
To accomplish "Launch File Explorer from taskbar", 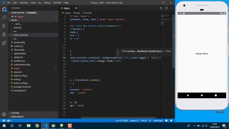I will 29,126.
